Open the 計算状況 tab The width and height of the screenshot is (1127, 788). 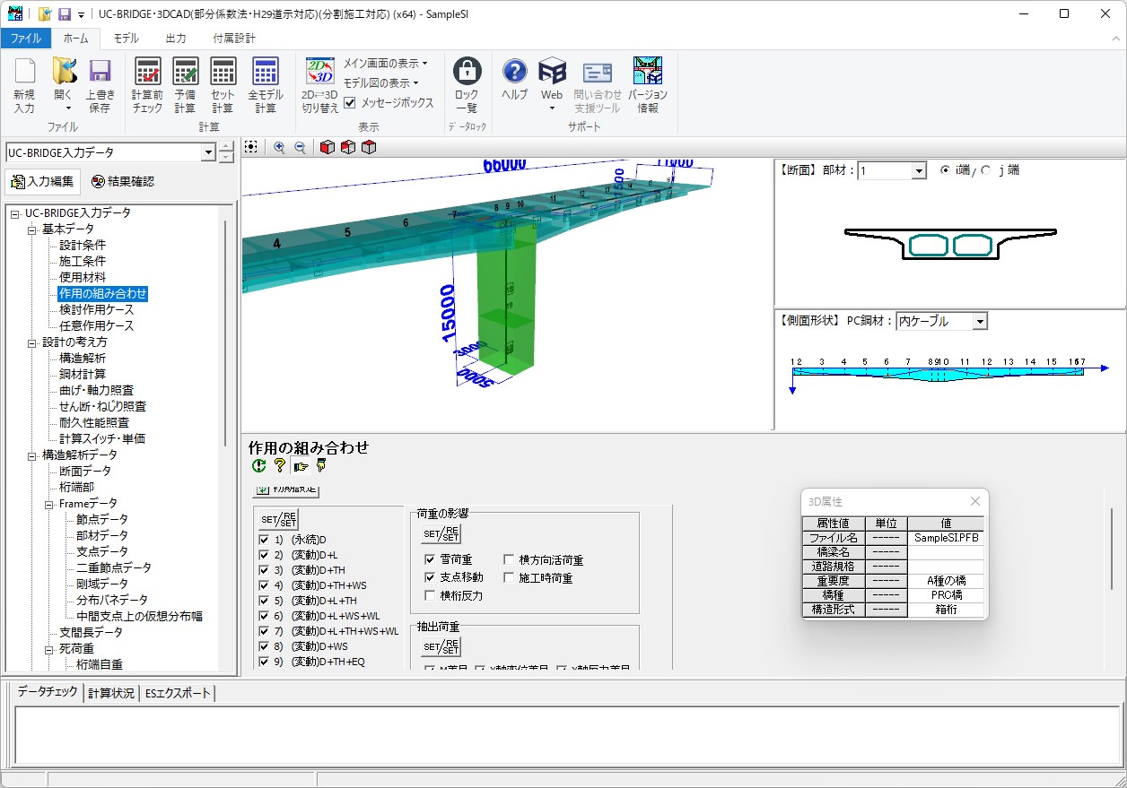click(x=111, y=693)
